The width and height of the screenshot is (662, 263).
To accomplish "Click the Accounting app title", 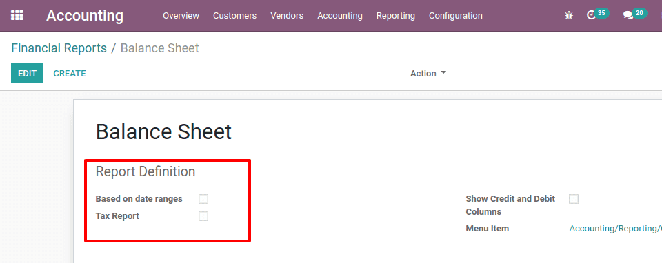I will [85, 16].
